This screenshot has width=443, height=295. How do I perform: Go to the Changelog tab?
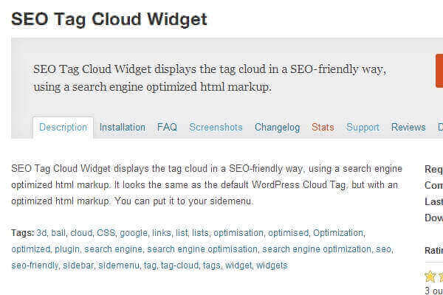click(x=277, y=127)
